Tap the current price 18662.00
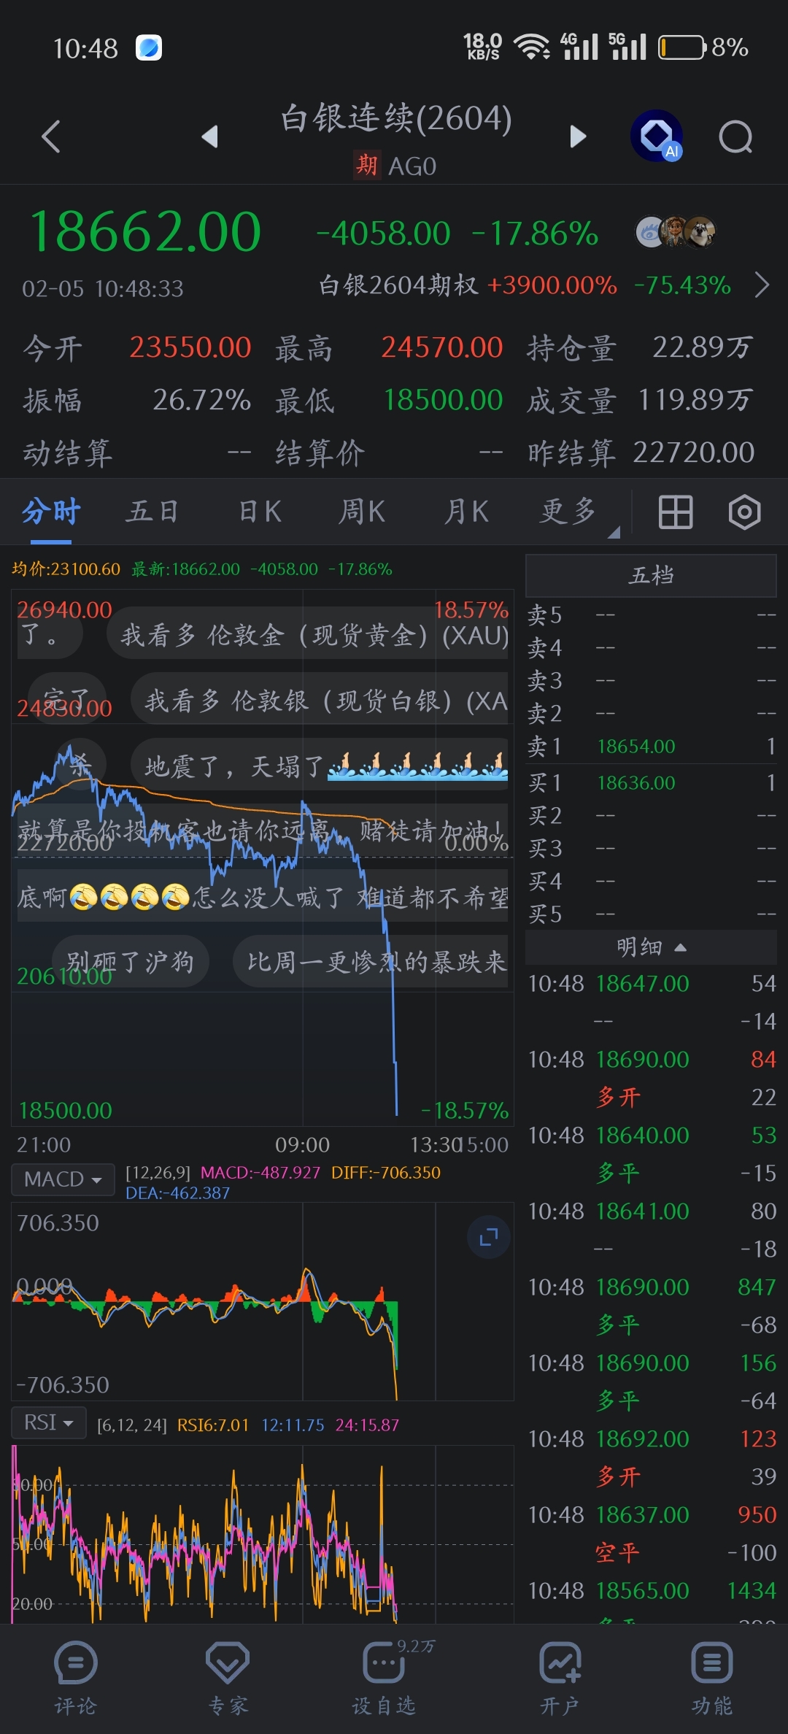This screenshot has width=788, height=1734. 145,231
